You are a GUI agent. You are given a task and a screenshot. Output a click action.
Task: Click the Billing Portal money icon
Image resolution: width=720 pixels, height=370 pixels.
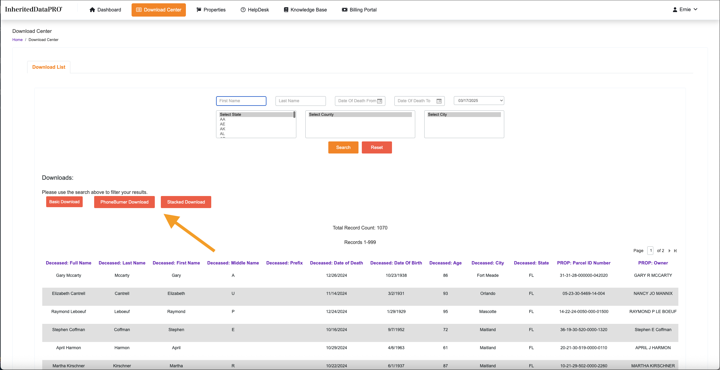(x=345, y=10)
